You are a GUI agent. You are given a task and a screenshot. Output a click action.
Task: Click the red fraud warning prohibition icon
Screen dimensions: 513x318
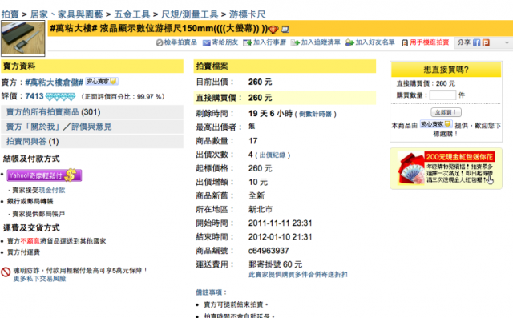pyautogui.click(x=6, y=272)
